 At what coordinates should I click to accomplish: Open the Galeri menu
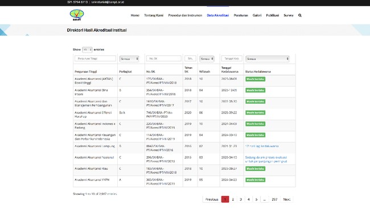click(x=257, y=15)
